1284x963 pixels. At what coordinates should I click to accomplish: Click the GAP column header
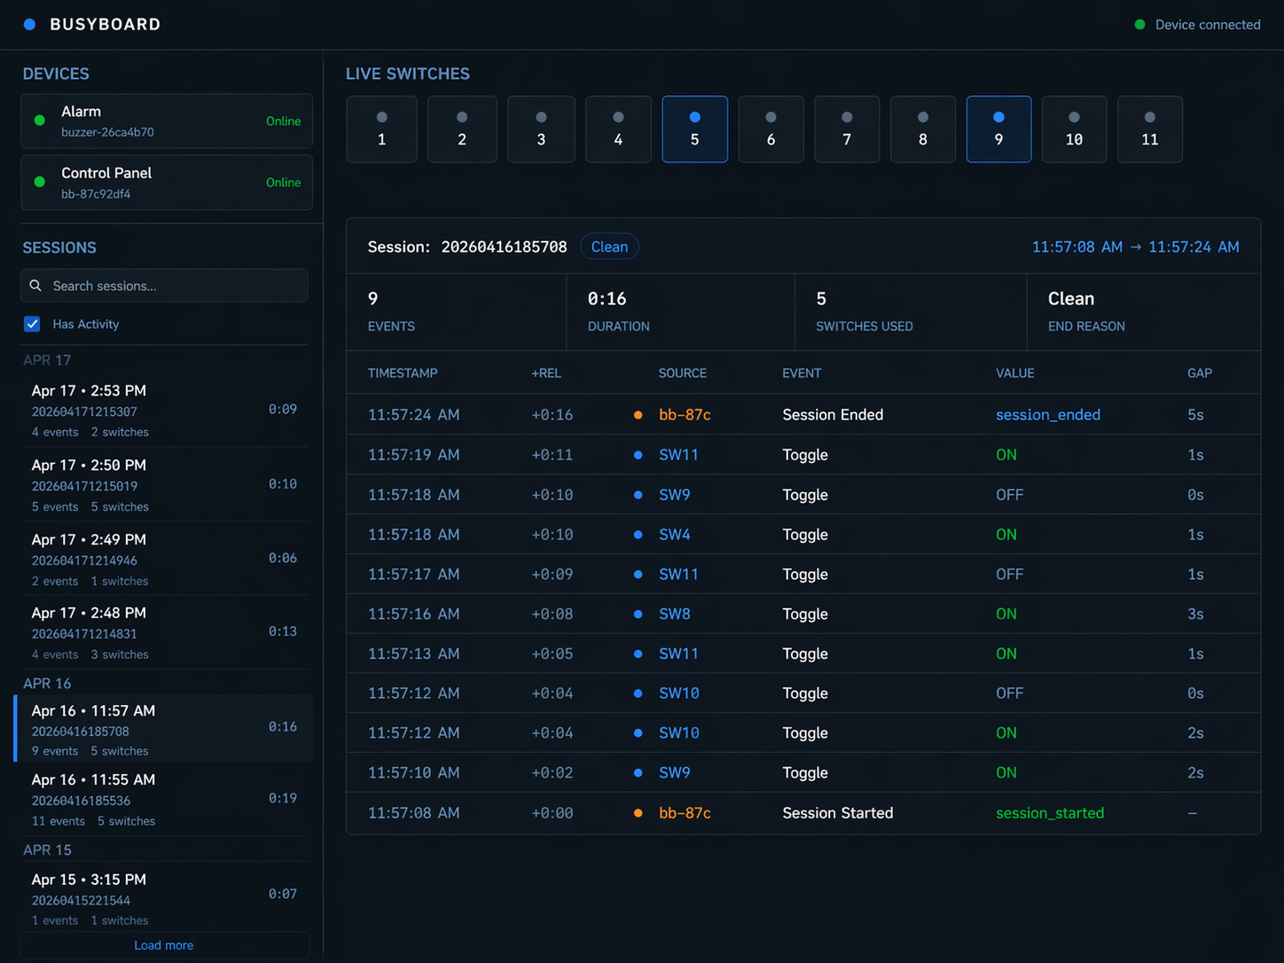click(x=1200, y=373)
